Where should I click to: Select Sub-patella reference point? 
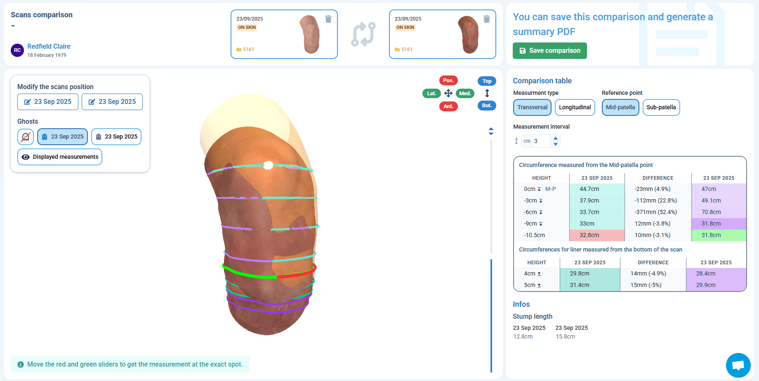pyautogui.click(x=661, y=108)
